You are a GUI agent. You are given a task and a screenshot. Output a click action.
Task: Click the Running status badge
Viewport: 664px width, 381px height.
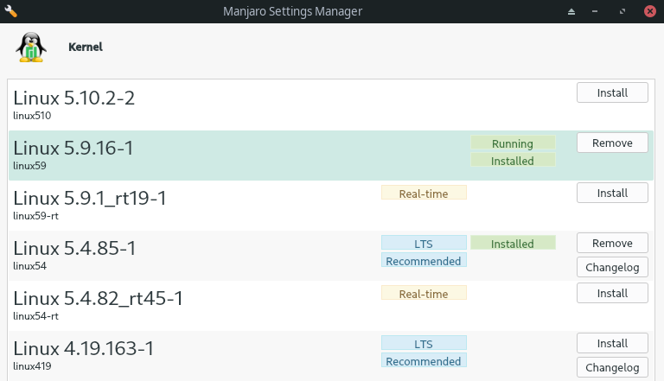click(513, 143)
